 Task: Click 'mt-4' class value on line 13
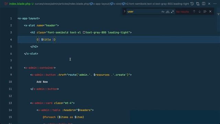[x=68, y=103]
